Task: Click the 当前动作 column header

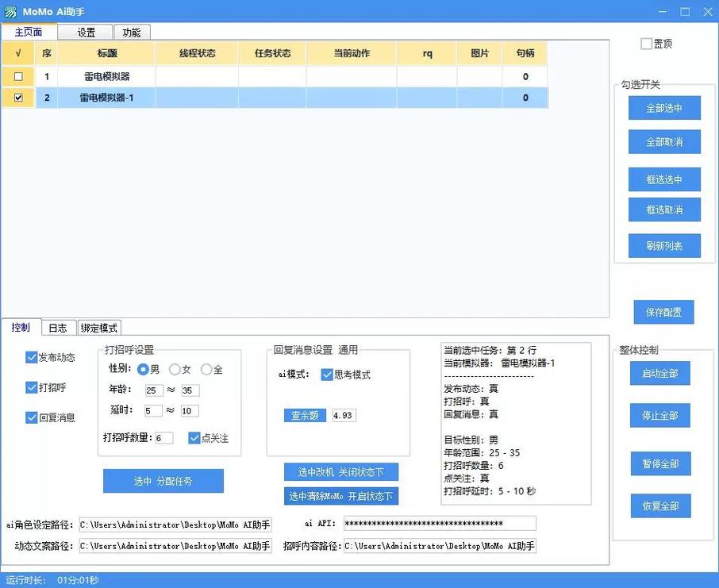Action: pos(352,53)
